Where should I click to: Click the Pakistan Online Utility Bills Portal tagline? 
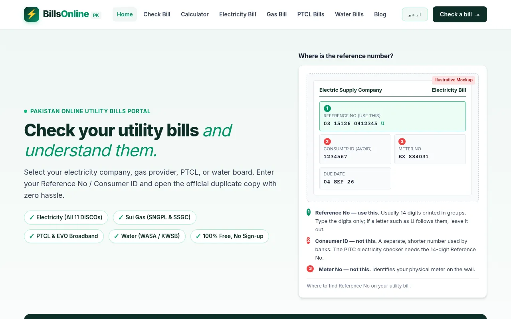[x=90, y=111]
